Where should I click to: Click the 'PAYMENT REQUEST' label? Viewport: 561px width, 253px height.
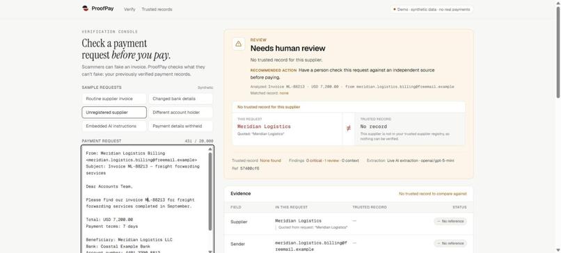[102, 141]
